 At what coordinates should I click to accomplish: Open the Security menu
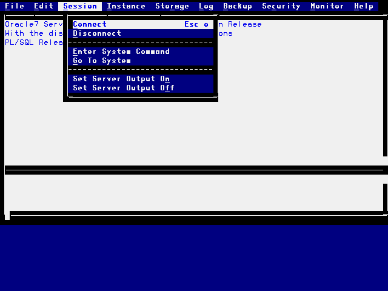click(281, 6)
